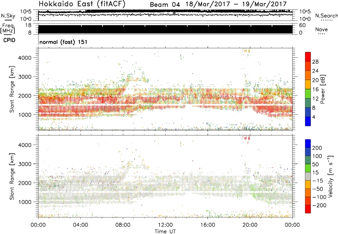Click the 'Beam 04' label
Image resolution: width=338 pixels, height=234 pixels.
pyautogui.click(x=165, y=5)
